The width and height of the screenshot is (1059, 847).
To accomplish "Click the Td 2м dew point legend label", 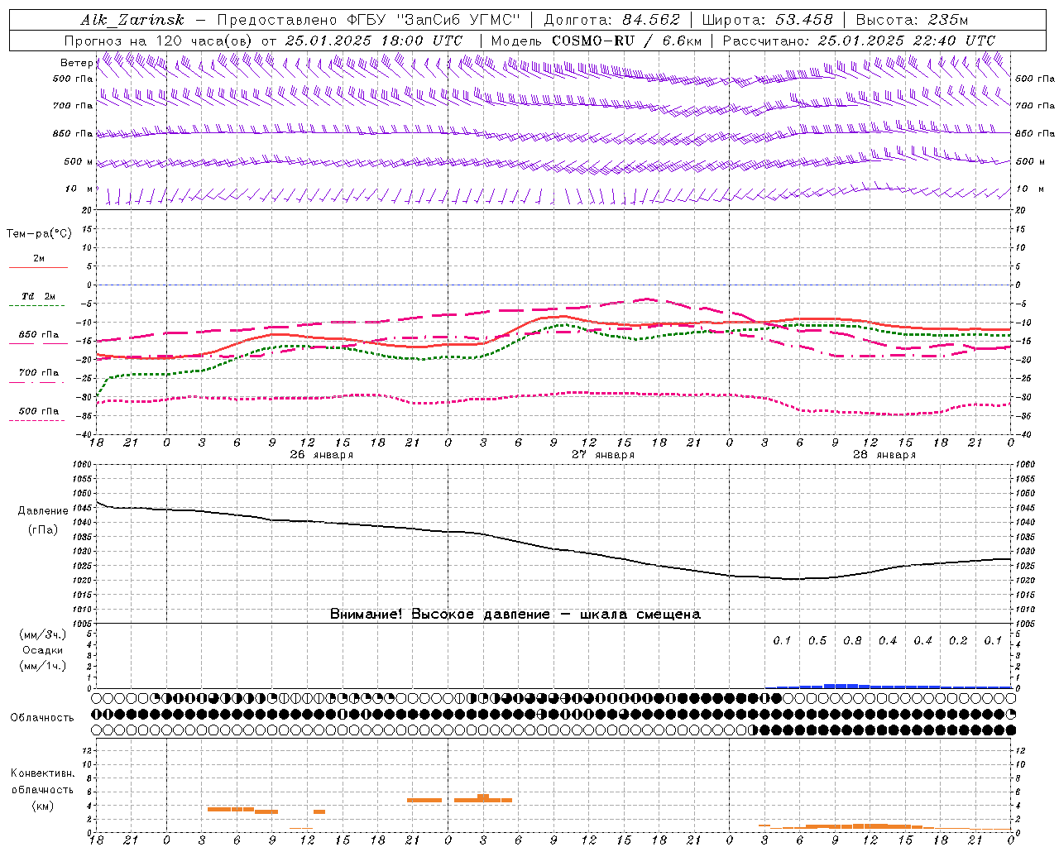I will pyautogui.click(x=39, y=296).
